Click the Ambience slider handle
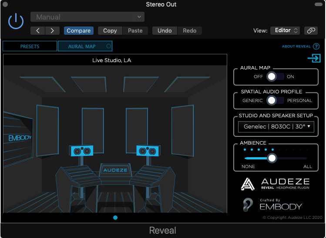The image size is (326, 238). [272, 158]
